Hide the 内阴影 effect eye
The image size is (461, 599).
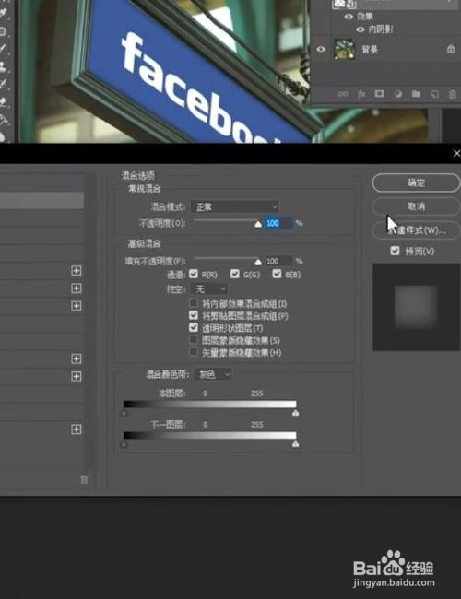pos(361,29)
